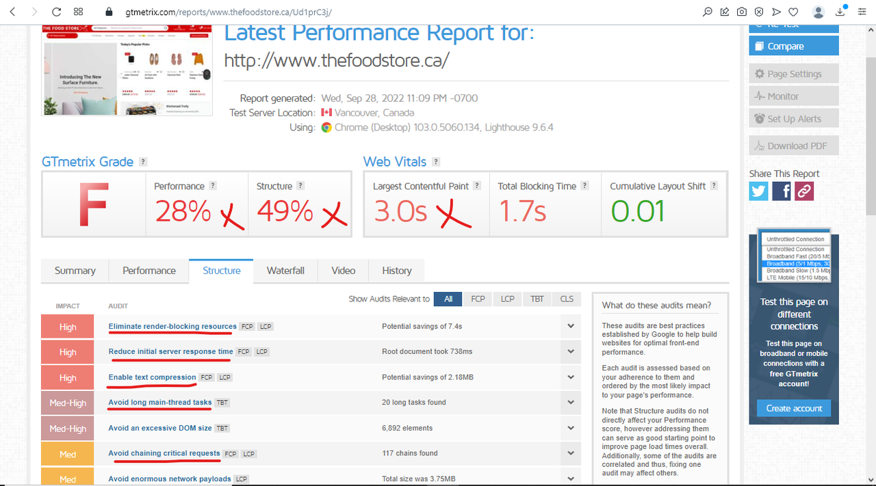Click the '6,892 elements' text
This screenshot has width=876, height=486.
[x=407, y=429]
